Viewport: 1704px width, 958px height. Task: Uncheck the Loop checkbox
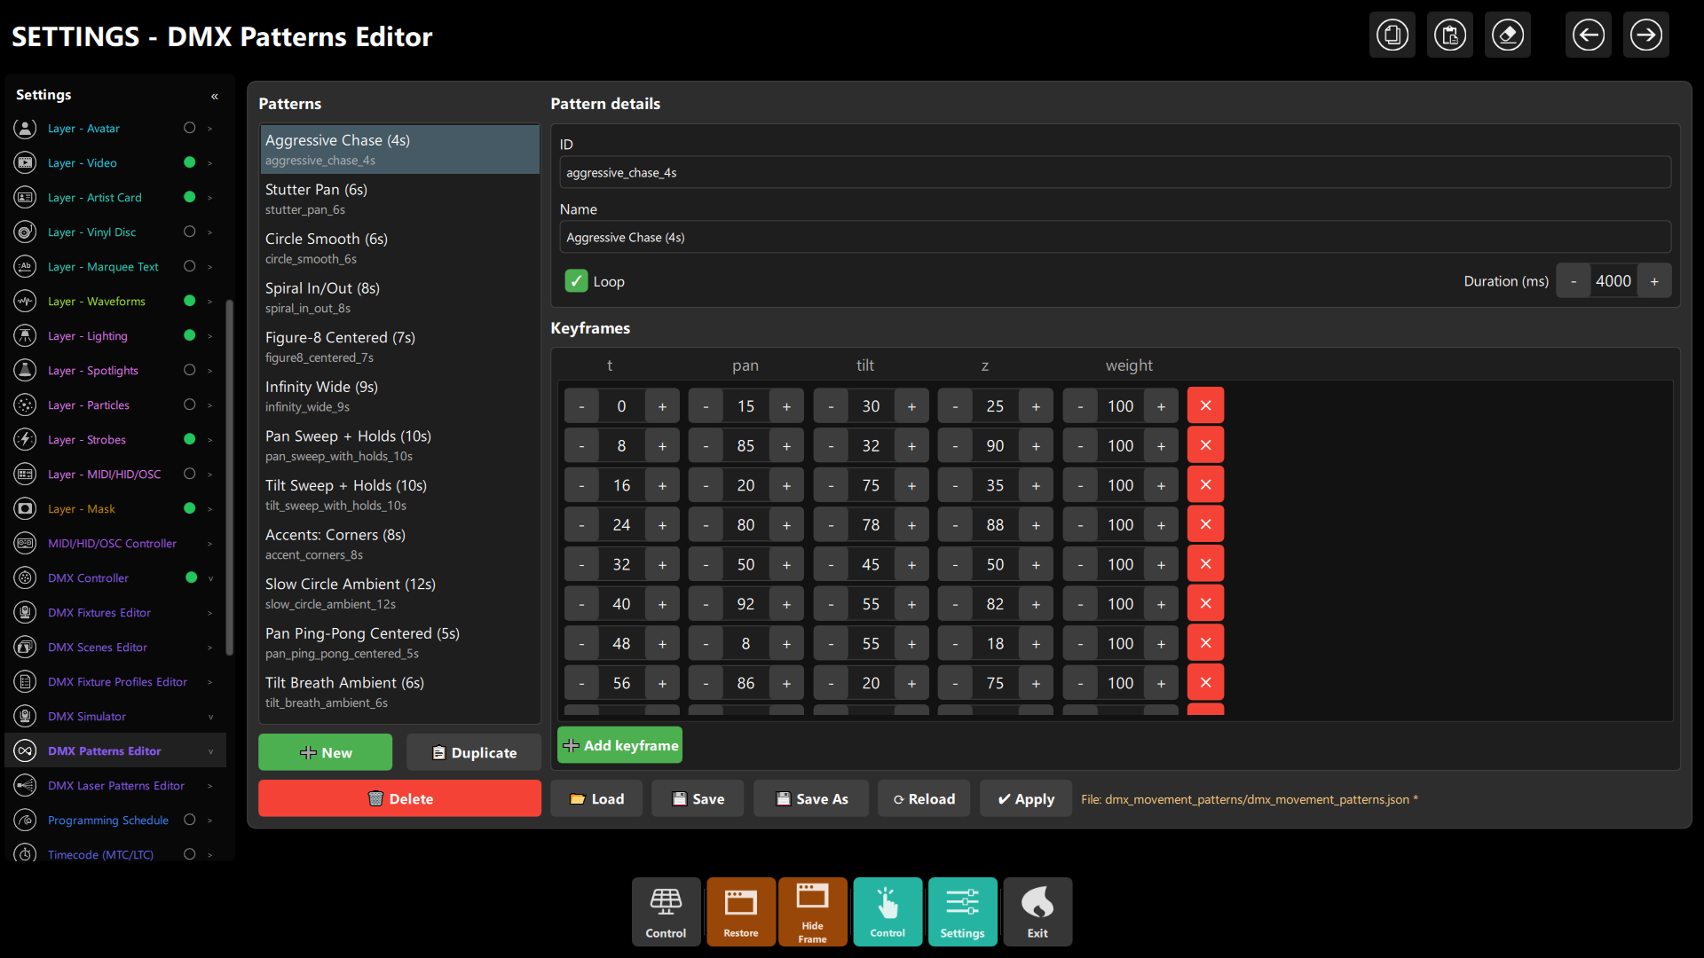pos(576,281)
